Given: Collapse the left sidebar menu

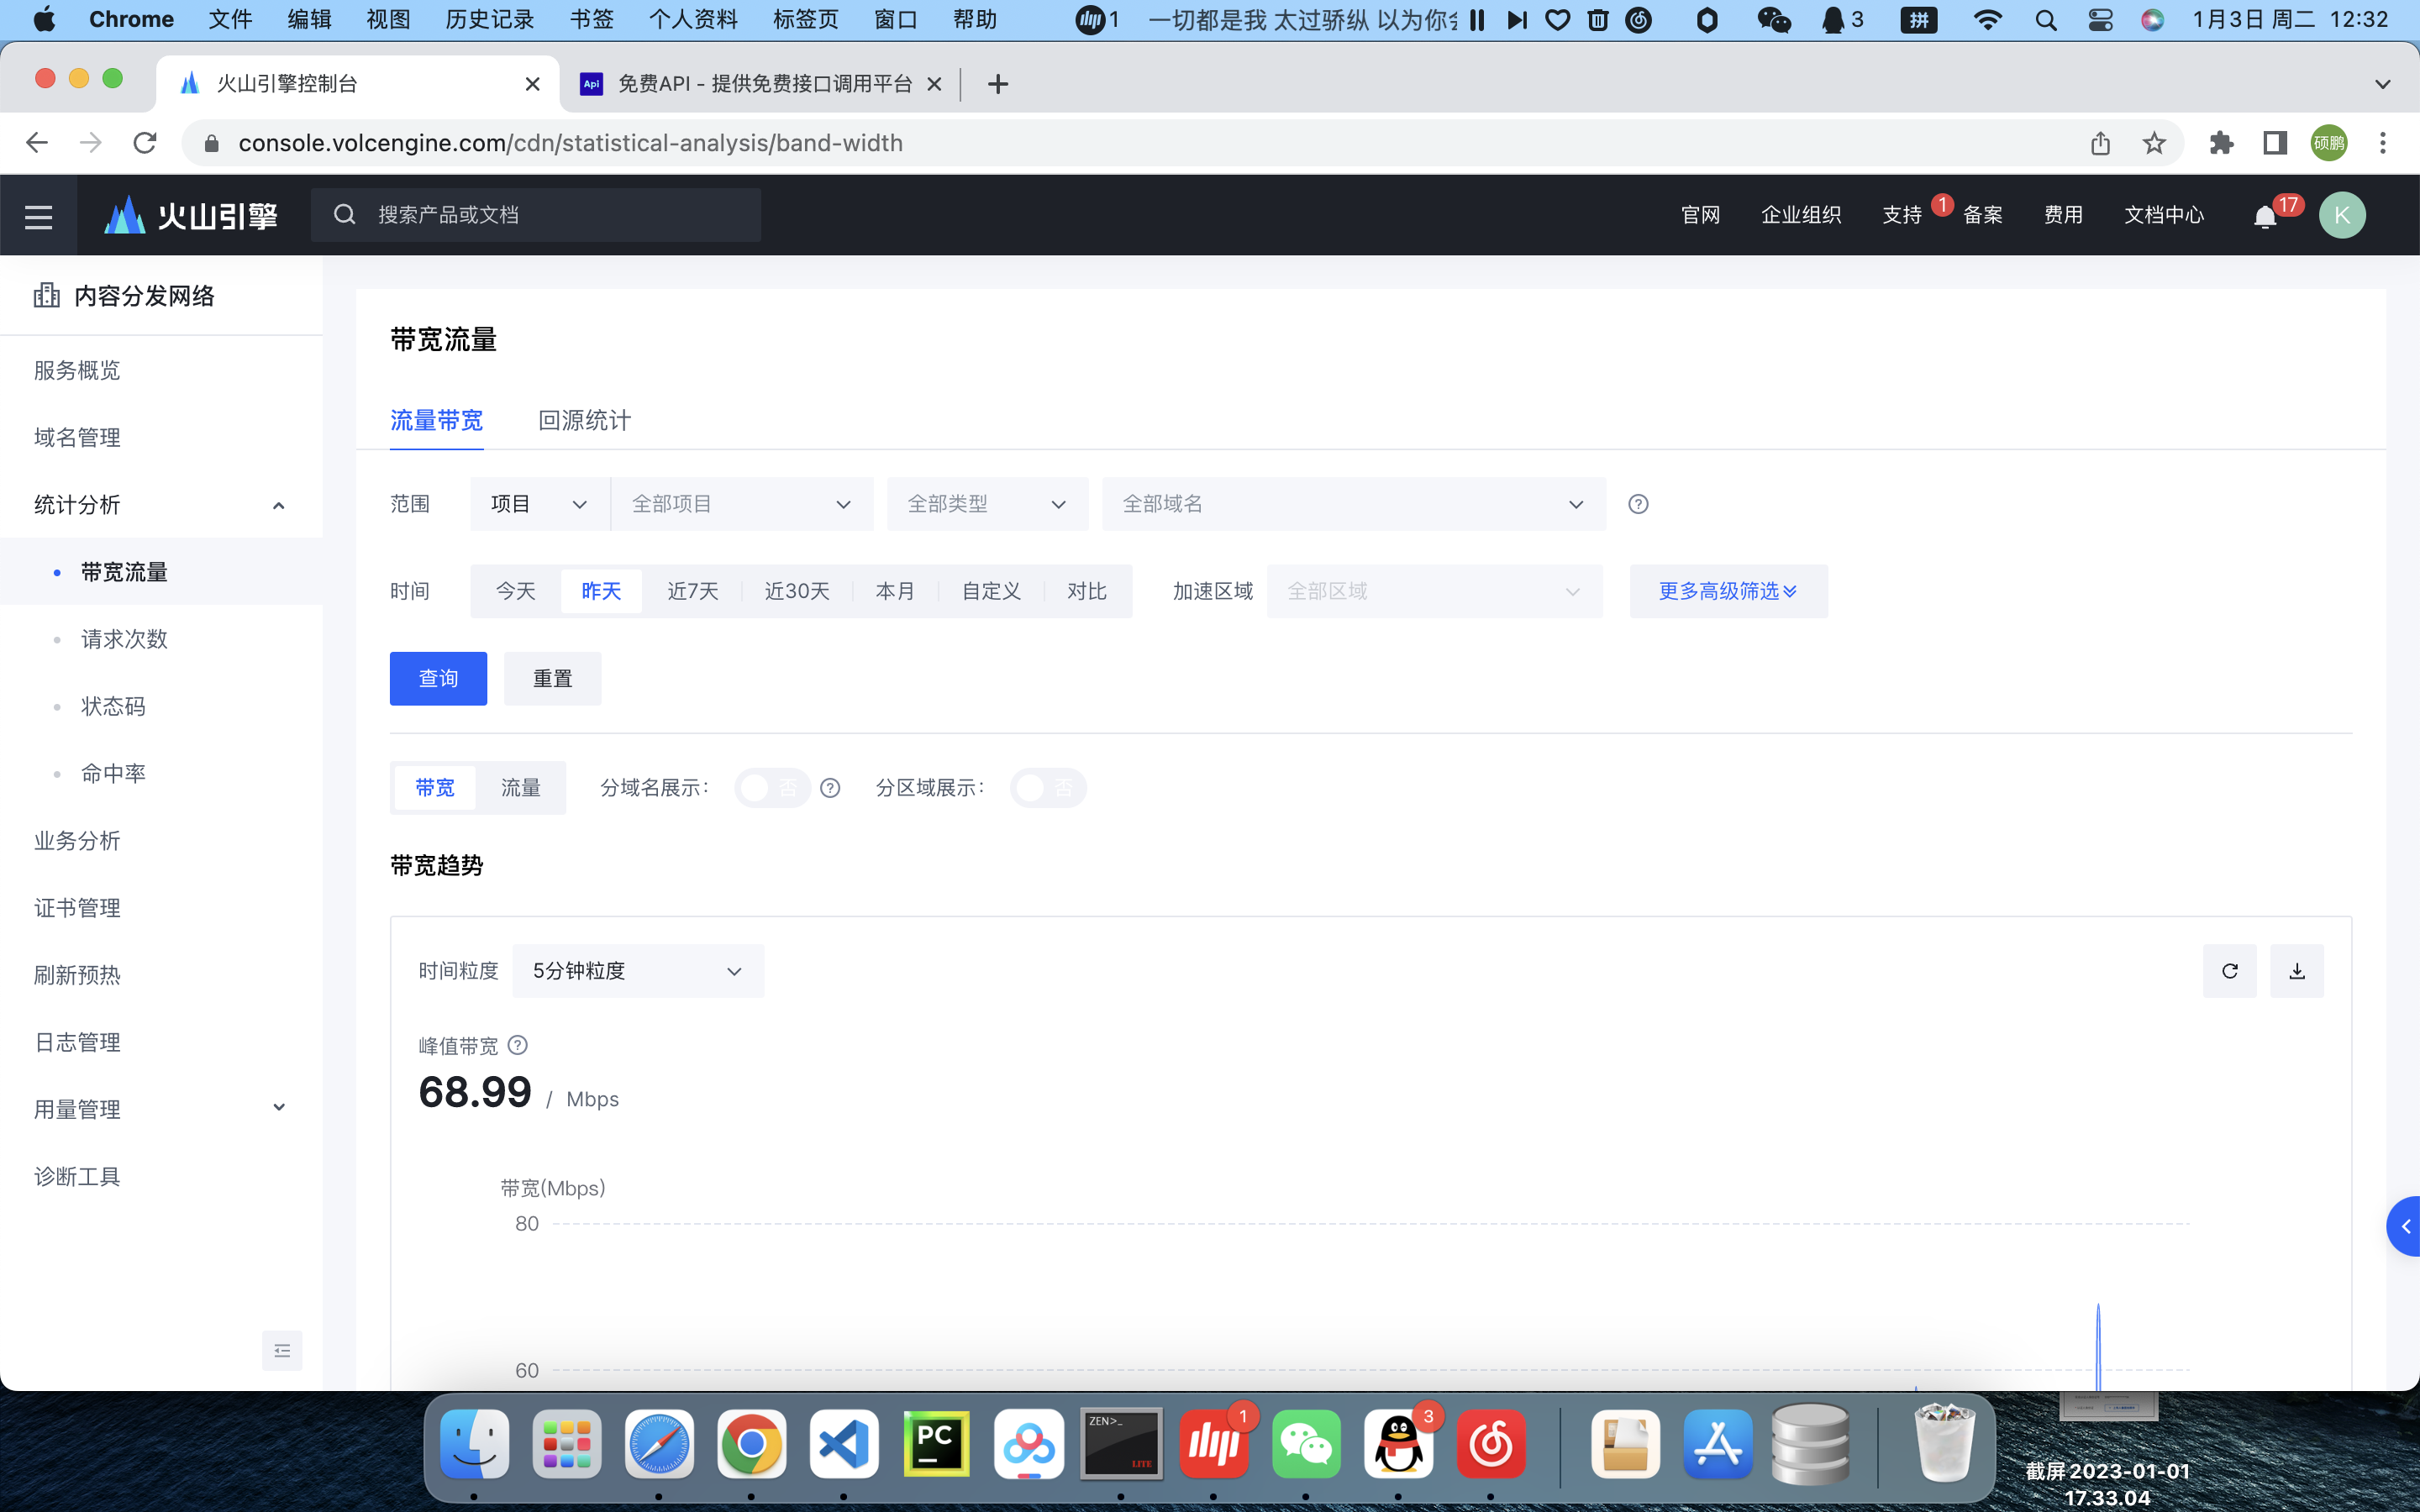Looking at the screenshot, I should [282, 1351].
